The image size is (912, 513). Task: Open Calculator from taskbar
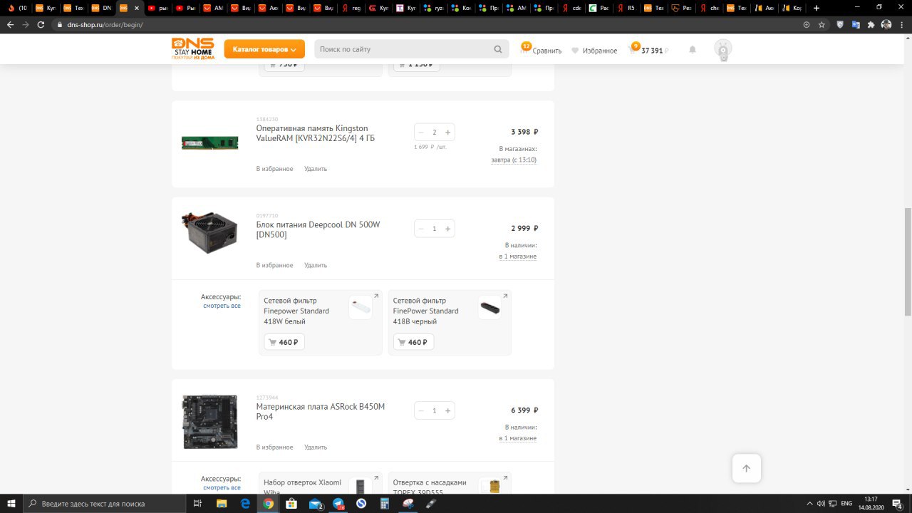[x=385, y=504]
